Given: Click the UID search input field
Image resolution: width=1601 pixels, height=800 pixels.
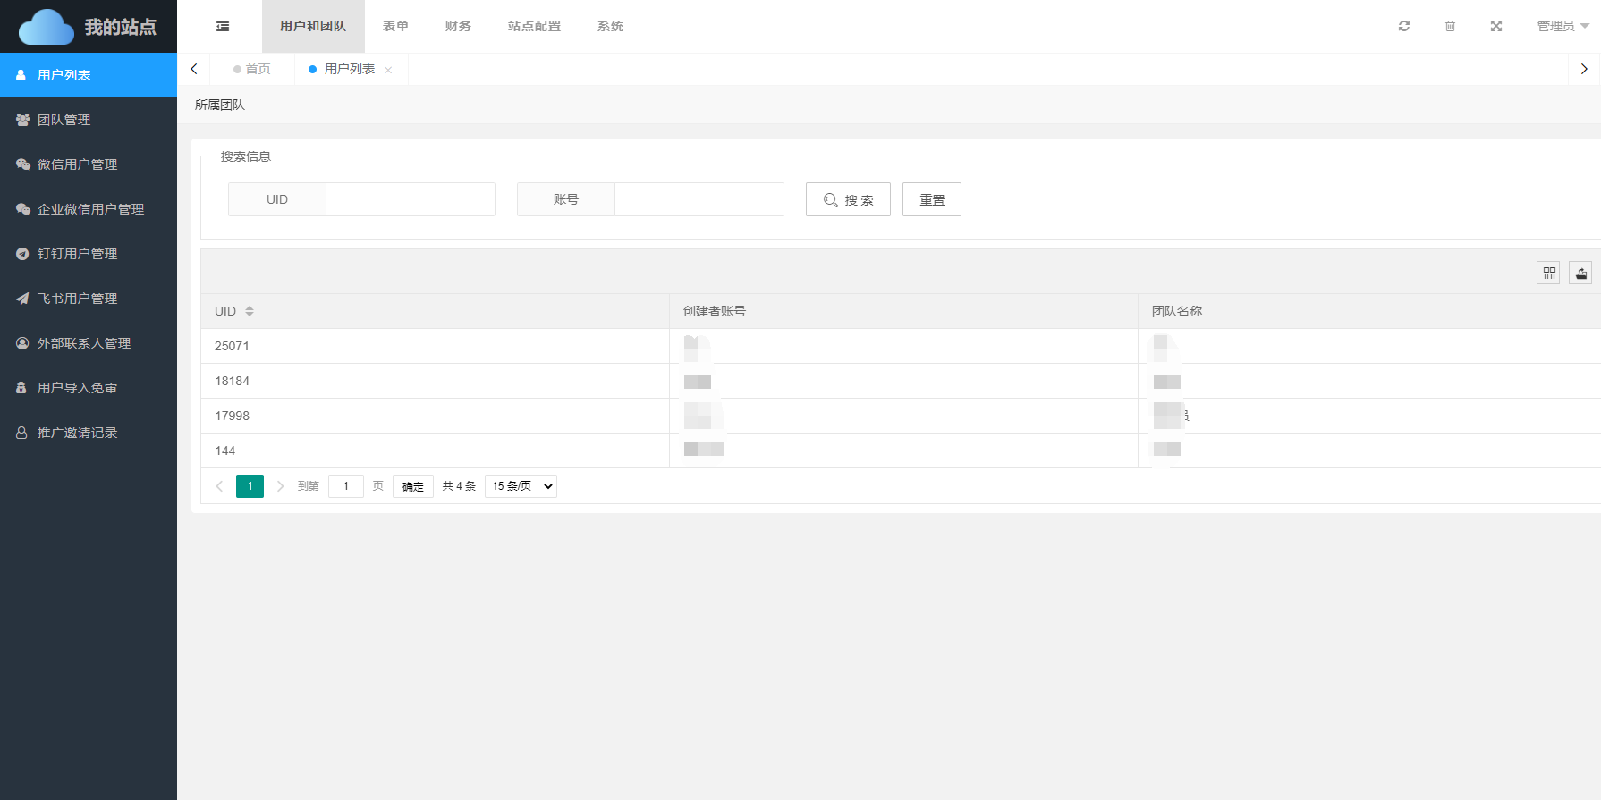Looking at the screenshot, I should point(410,199).
